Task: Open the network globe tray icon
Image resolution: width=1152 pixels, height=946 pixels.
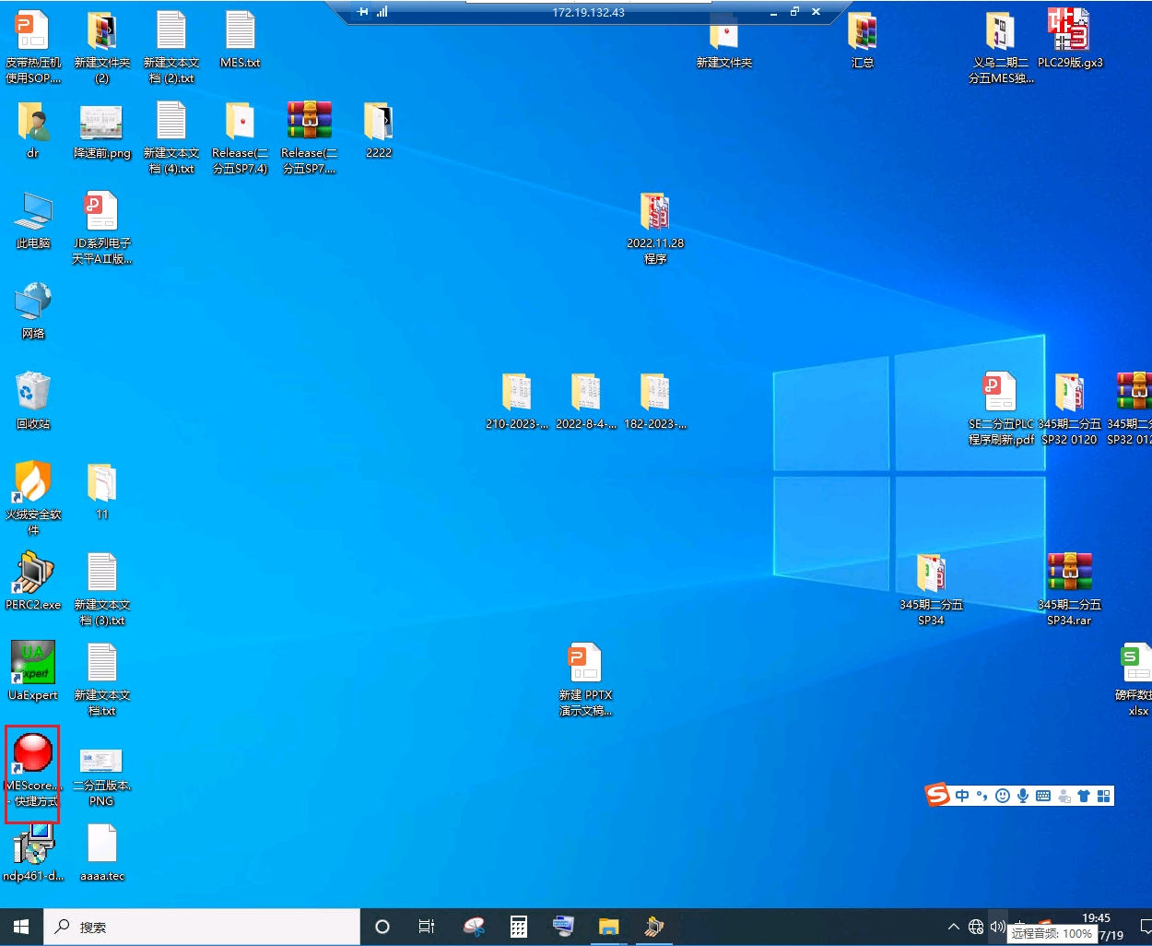Action: pyautogui.click(x=976, y=927)
